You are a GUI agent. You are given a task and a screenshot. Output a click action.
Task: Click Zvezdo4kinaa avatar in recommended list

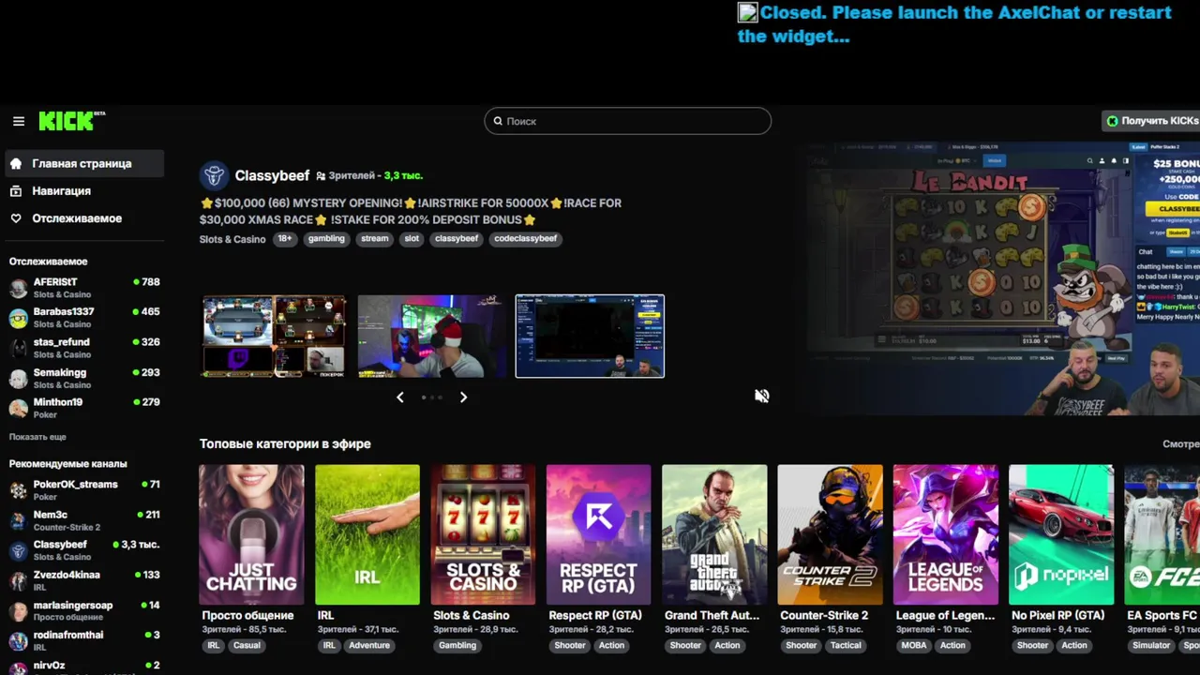[x=19, y=580]
